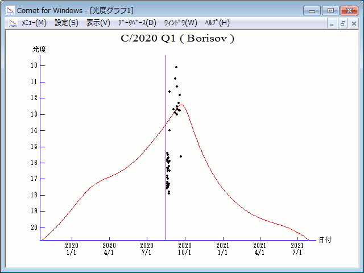Click the magnitude 16 axis label
The height and width of the screenshot is (273, 364).
34,163
